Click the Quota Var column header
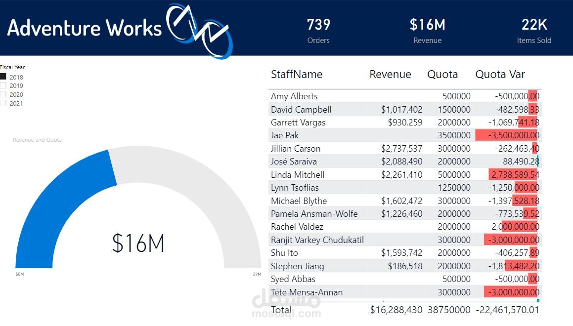This screenshot has height=326, width=573. coord(500,74)
